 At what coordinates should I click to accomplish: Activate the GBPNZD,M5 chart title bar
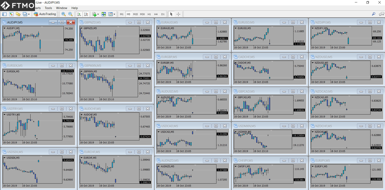(115, 22)
